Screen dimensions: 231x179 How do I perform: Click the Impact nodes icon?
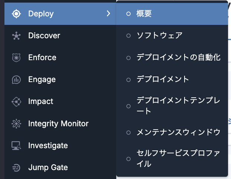pos(16,101)
